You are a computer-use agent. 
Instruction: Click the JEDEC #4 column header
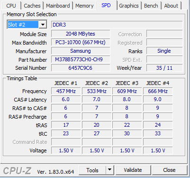pyautogui.click(x=158, y=83)
